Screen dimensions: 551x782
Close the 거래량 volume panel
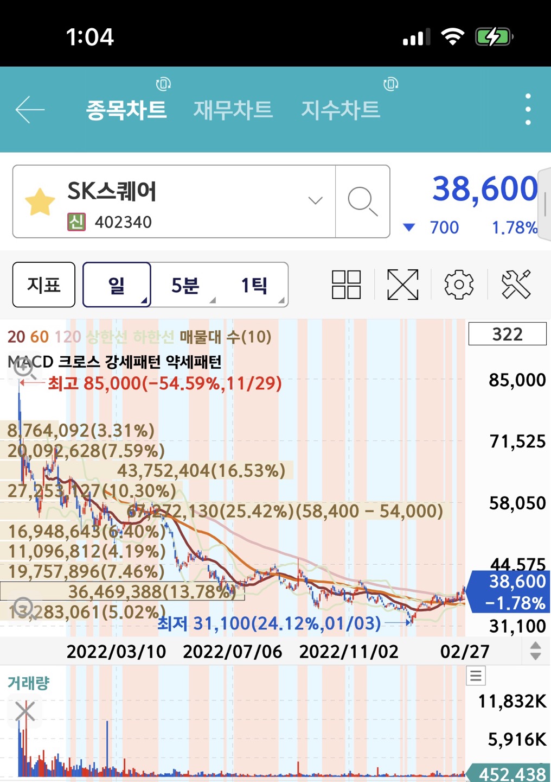pos(25,711)
